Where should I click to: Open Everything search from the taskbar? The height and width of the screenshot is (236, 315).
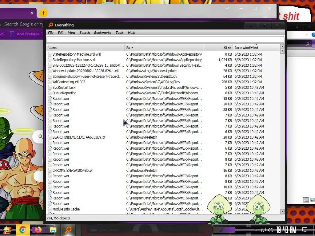pos(68,230)
